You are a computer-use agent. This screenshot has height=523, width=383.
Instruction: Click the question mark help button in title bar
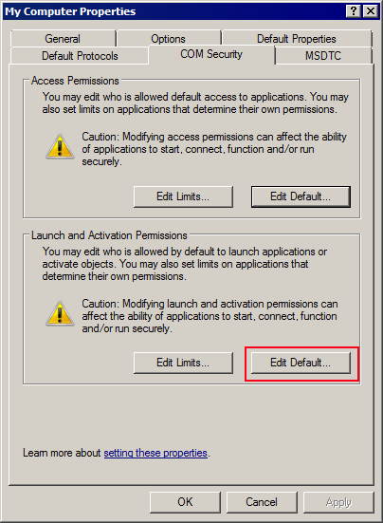[354, 11]
